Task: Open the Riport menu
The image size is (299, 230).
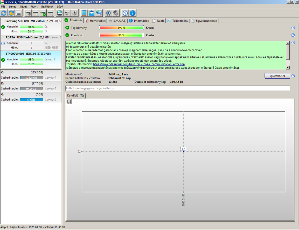Action: tap(34, 6)
